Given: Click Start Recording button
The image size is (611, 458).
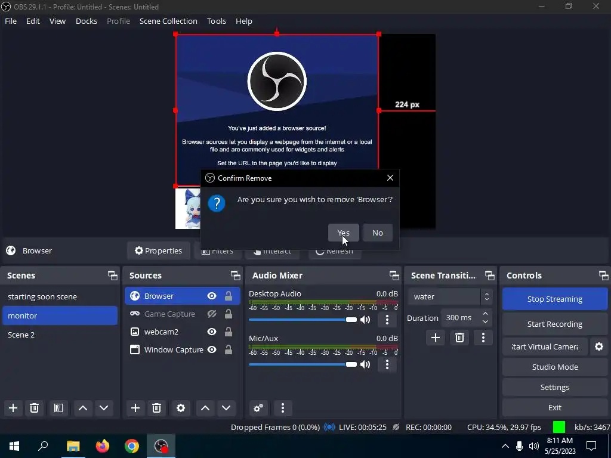Looking at the screenshot, I should click(x=554, y=324).
